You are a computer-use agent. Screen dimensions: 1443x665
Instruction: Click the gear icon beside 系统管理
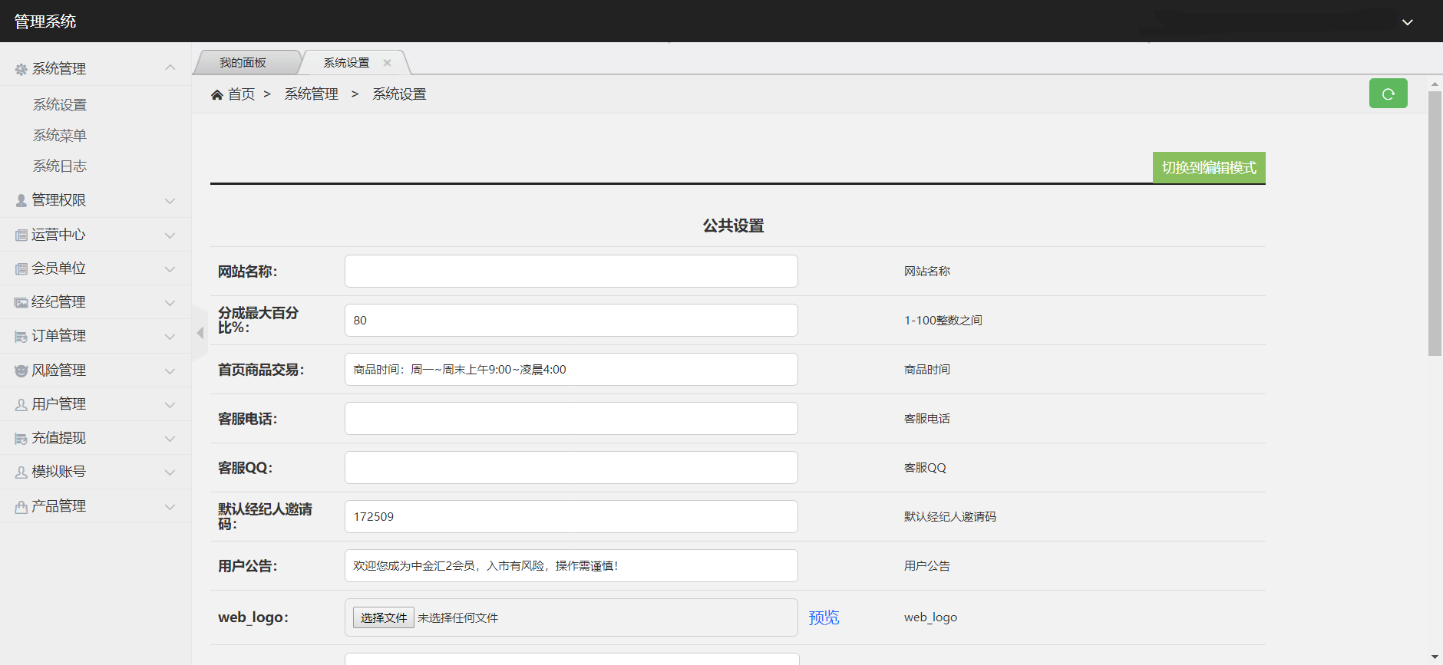coord(21,69)
